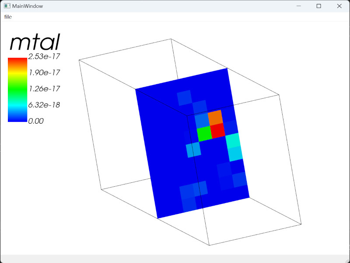Click the mtal color bar legend
The image size is (350, 263).
coord(17,90)
